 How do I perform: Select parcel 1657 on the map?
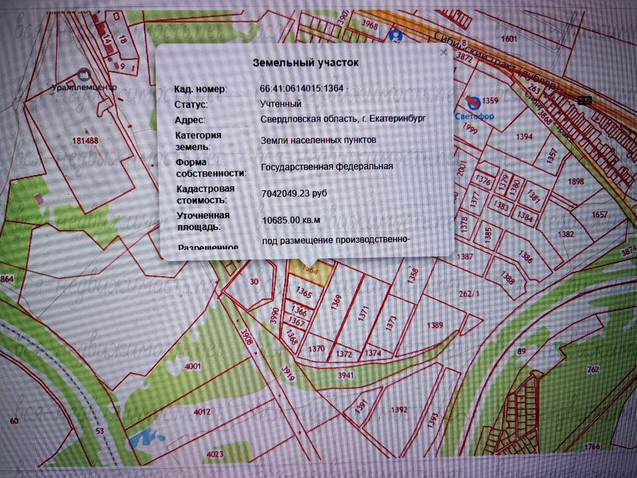click(600, 214)
